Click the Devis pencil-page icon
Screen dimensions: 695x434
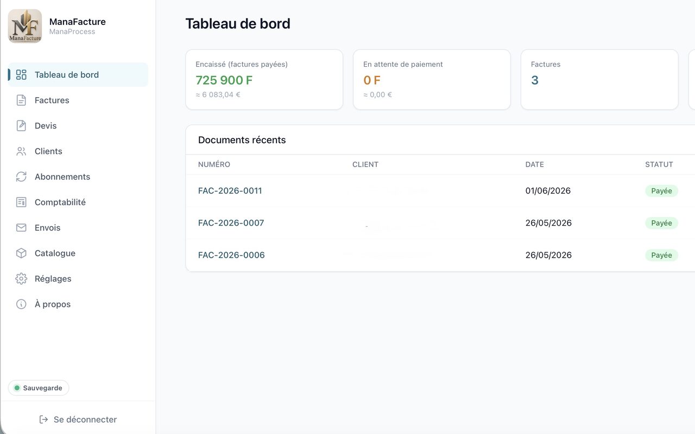pyautogui.click(x=21, y=126)
